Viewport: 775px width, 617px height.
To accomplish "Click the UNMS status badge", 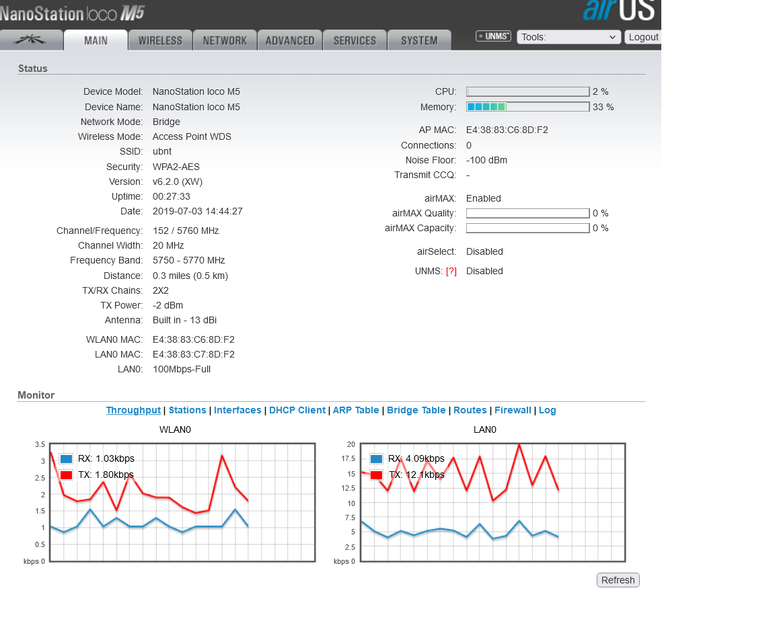I will click(x=493, y=36).
